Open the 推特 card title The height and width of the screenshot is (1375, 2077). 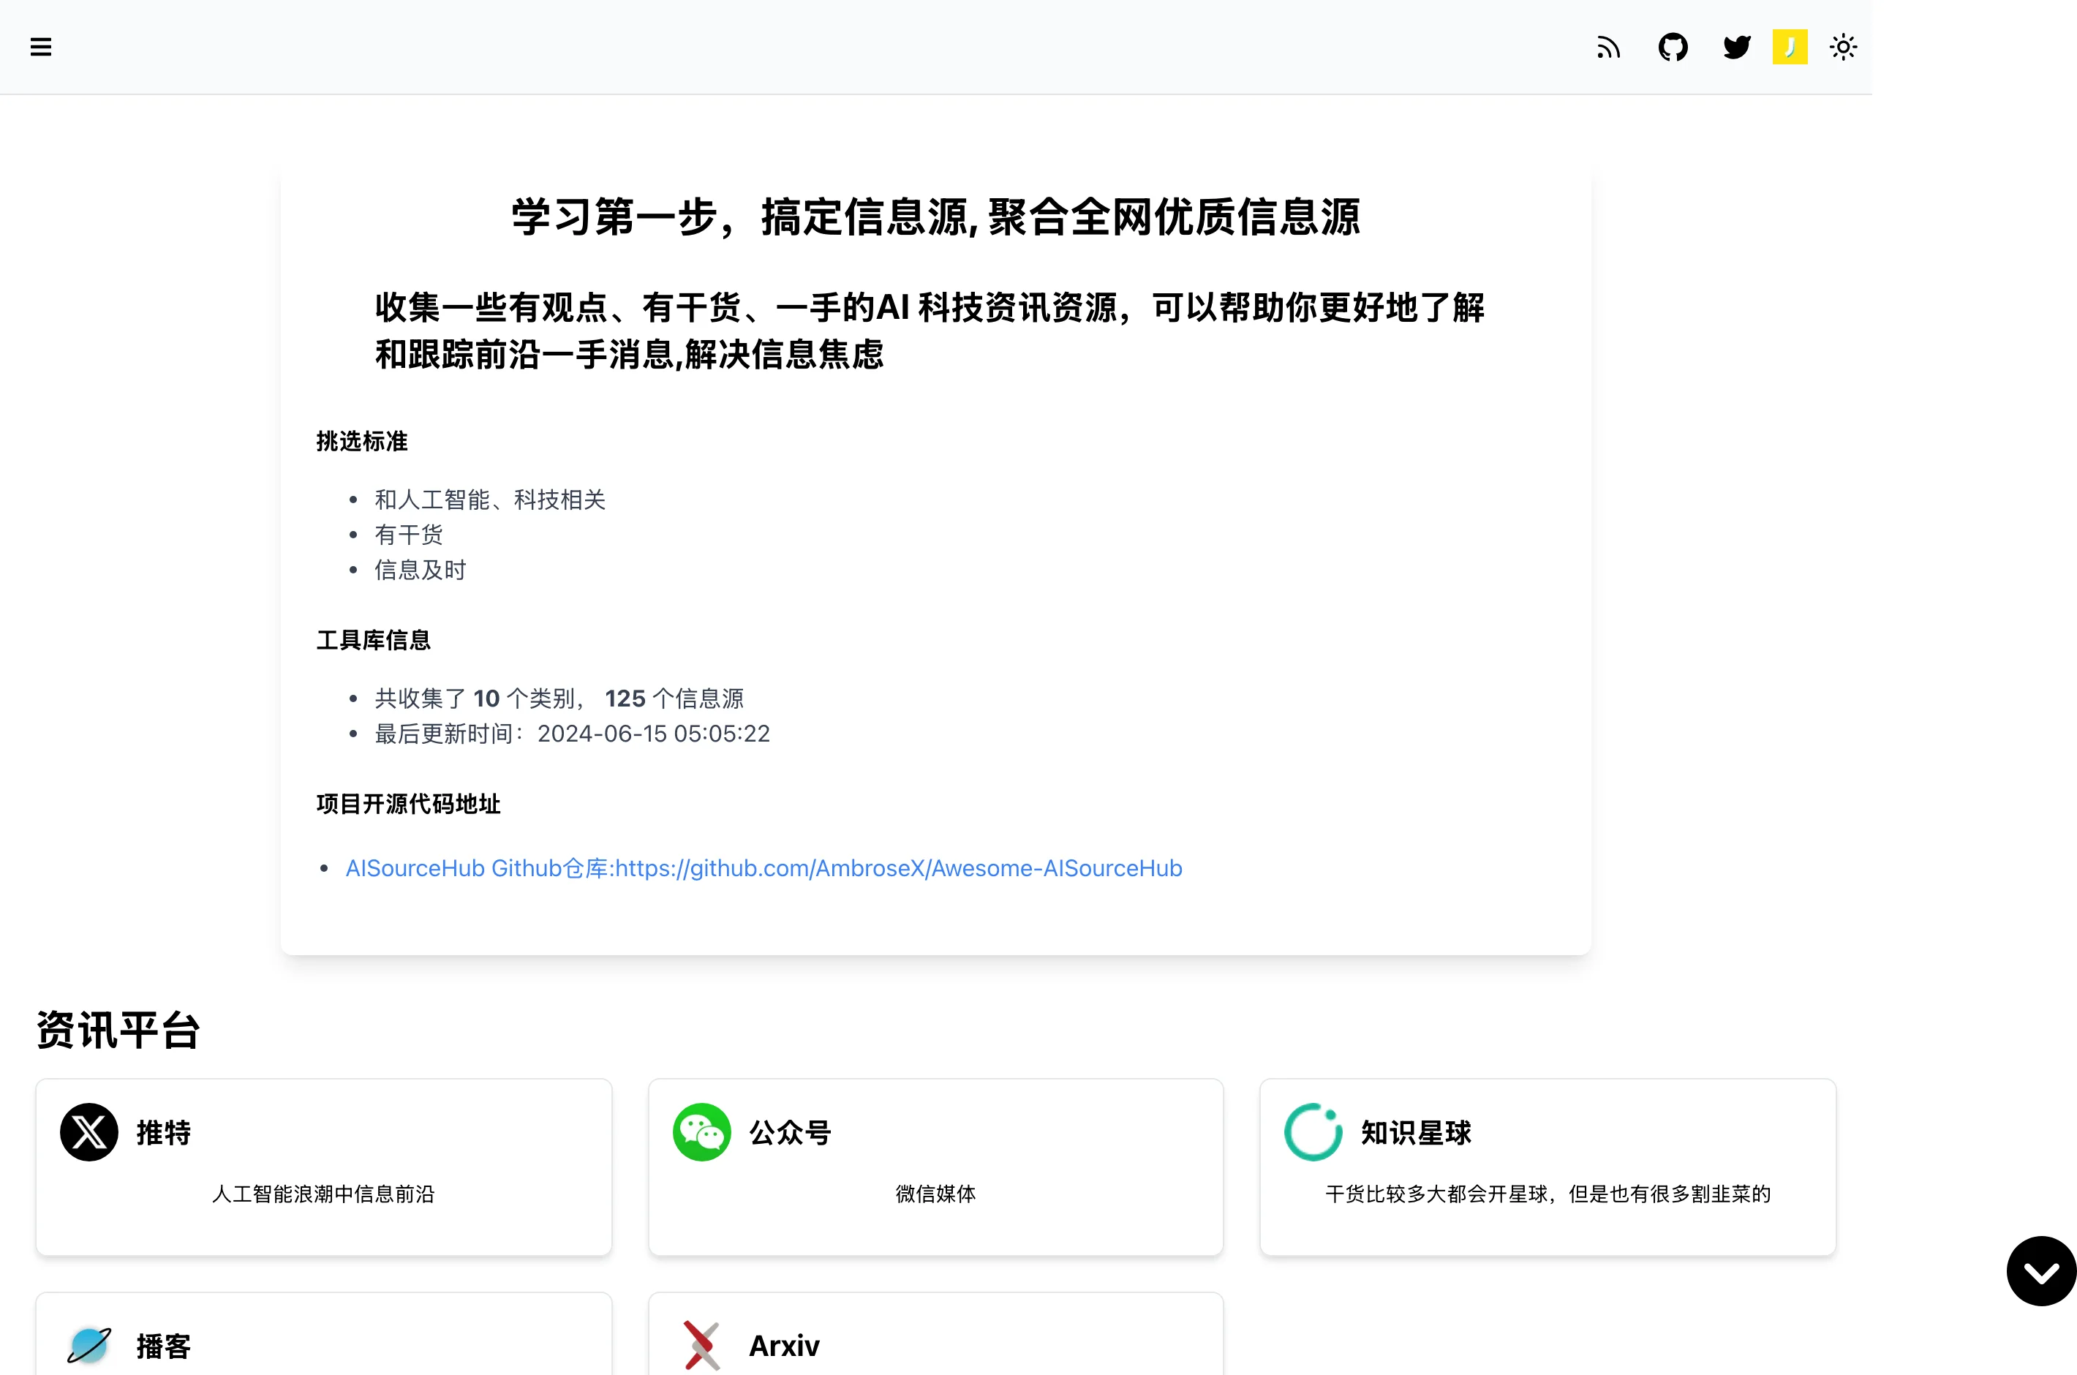coord(164,1132)
